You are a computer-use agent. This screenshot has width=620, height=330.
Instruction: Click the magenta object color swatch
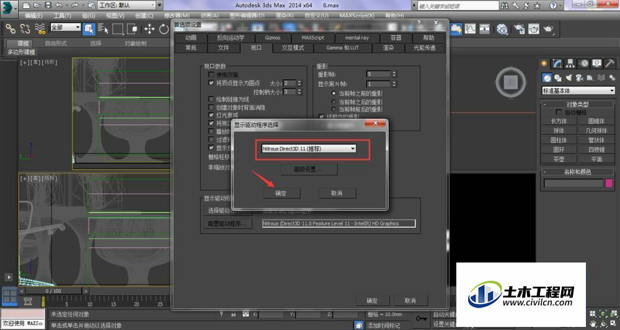point(609,183)
